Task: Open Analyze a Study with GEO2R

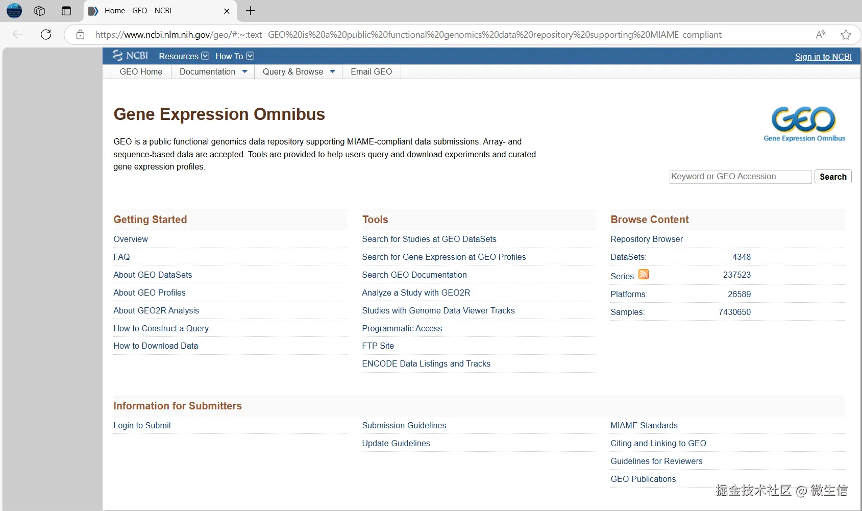Action: [416, 293]
